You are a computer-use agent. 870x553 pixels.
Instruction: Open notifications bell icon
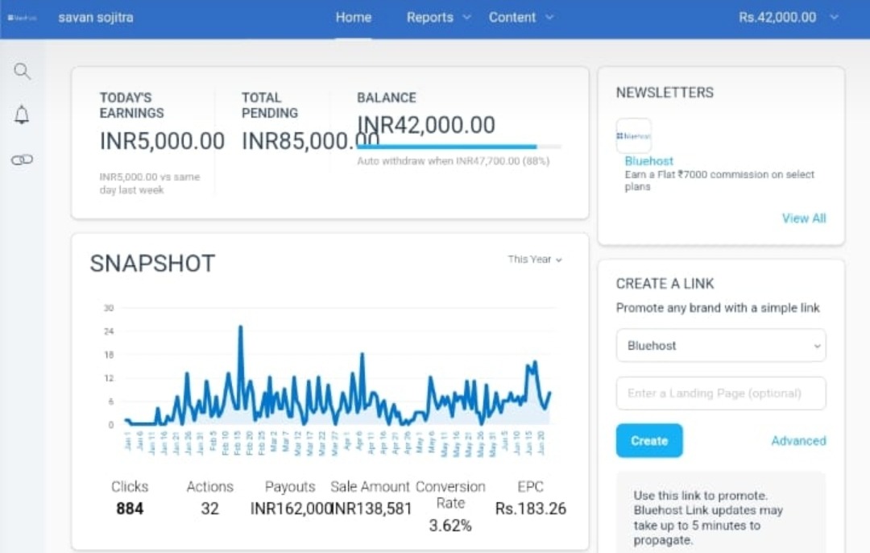[22, 115]
